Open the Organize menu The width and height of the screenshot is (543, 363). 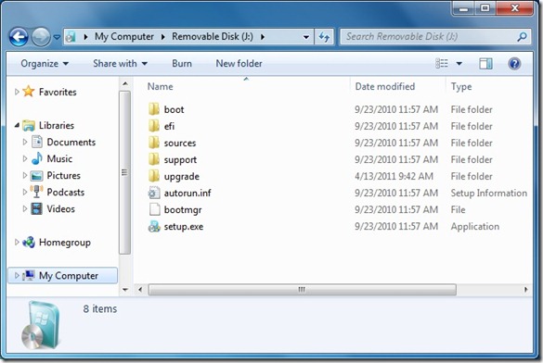(45, 64)
